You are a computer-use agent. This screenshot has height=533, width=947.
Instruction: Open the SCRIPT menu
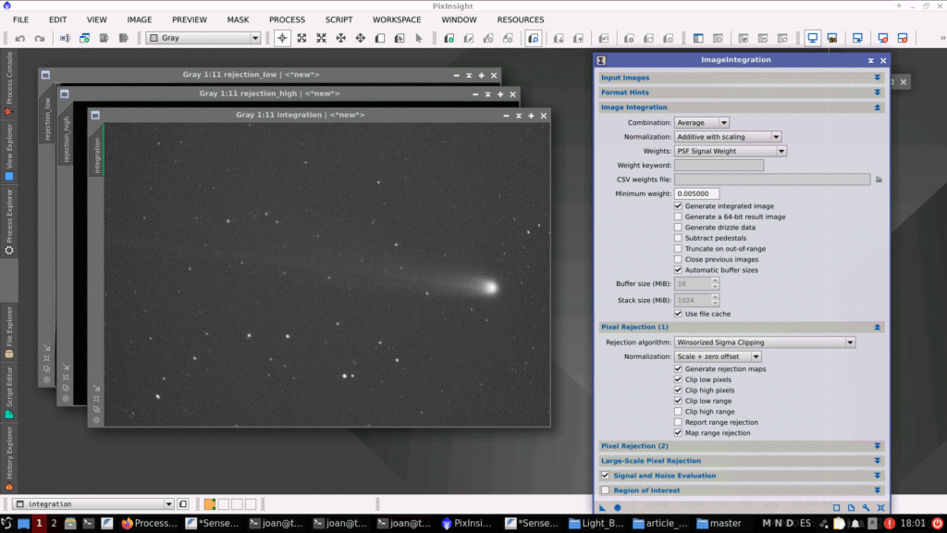[338, 19]
